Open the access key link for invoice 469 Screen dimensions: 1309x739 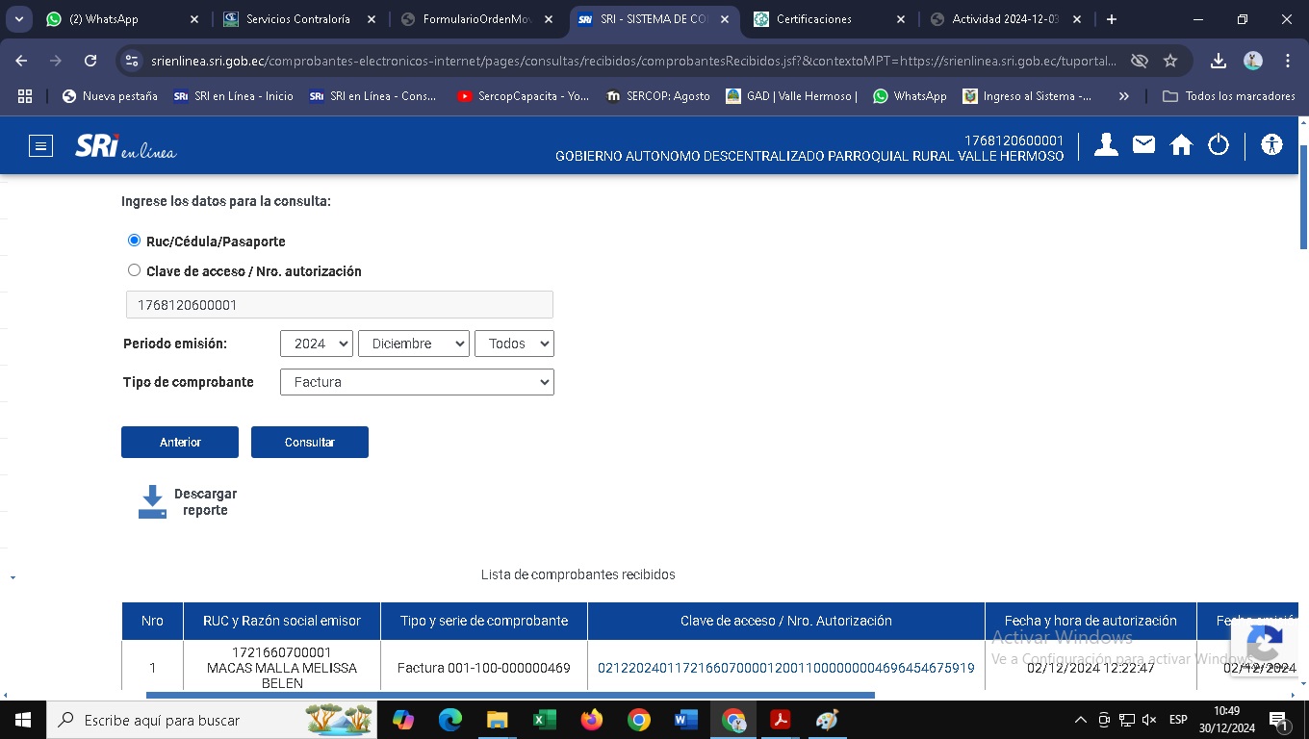[785, 668]
